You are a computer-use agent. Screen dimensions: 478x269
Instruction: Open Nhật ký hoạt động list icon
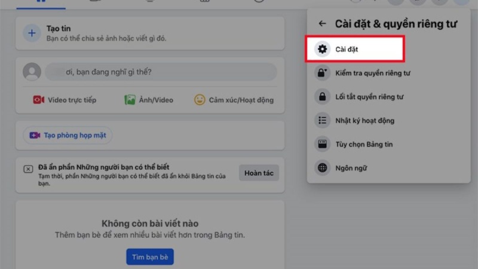point(322,120)
